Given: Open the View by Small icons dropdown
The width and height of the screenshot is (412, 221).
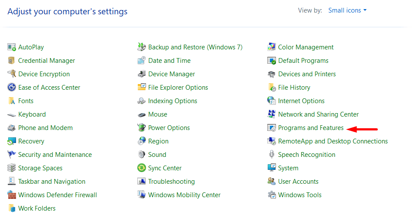Looking at the screenshot, I should pos(347,10).
